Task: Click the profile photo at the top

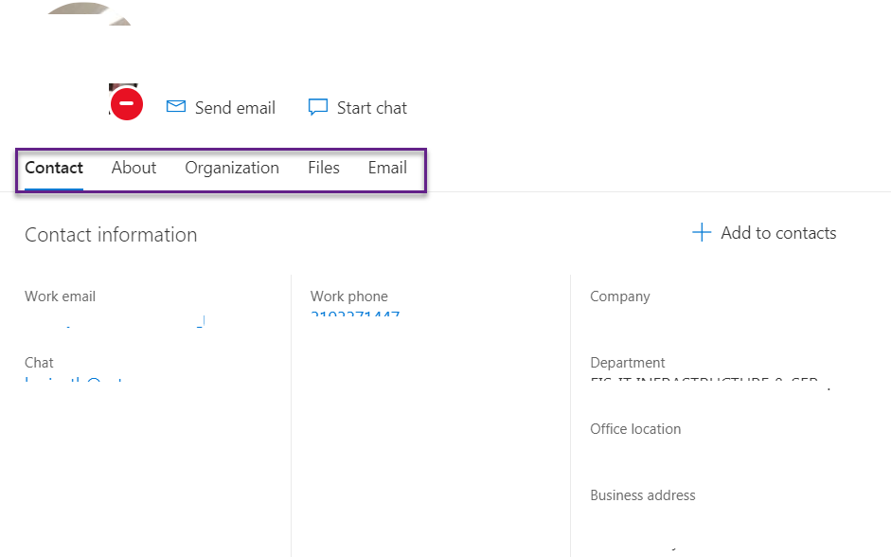Action: tap(90, 13)
